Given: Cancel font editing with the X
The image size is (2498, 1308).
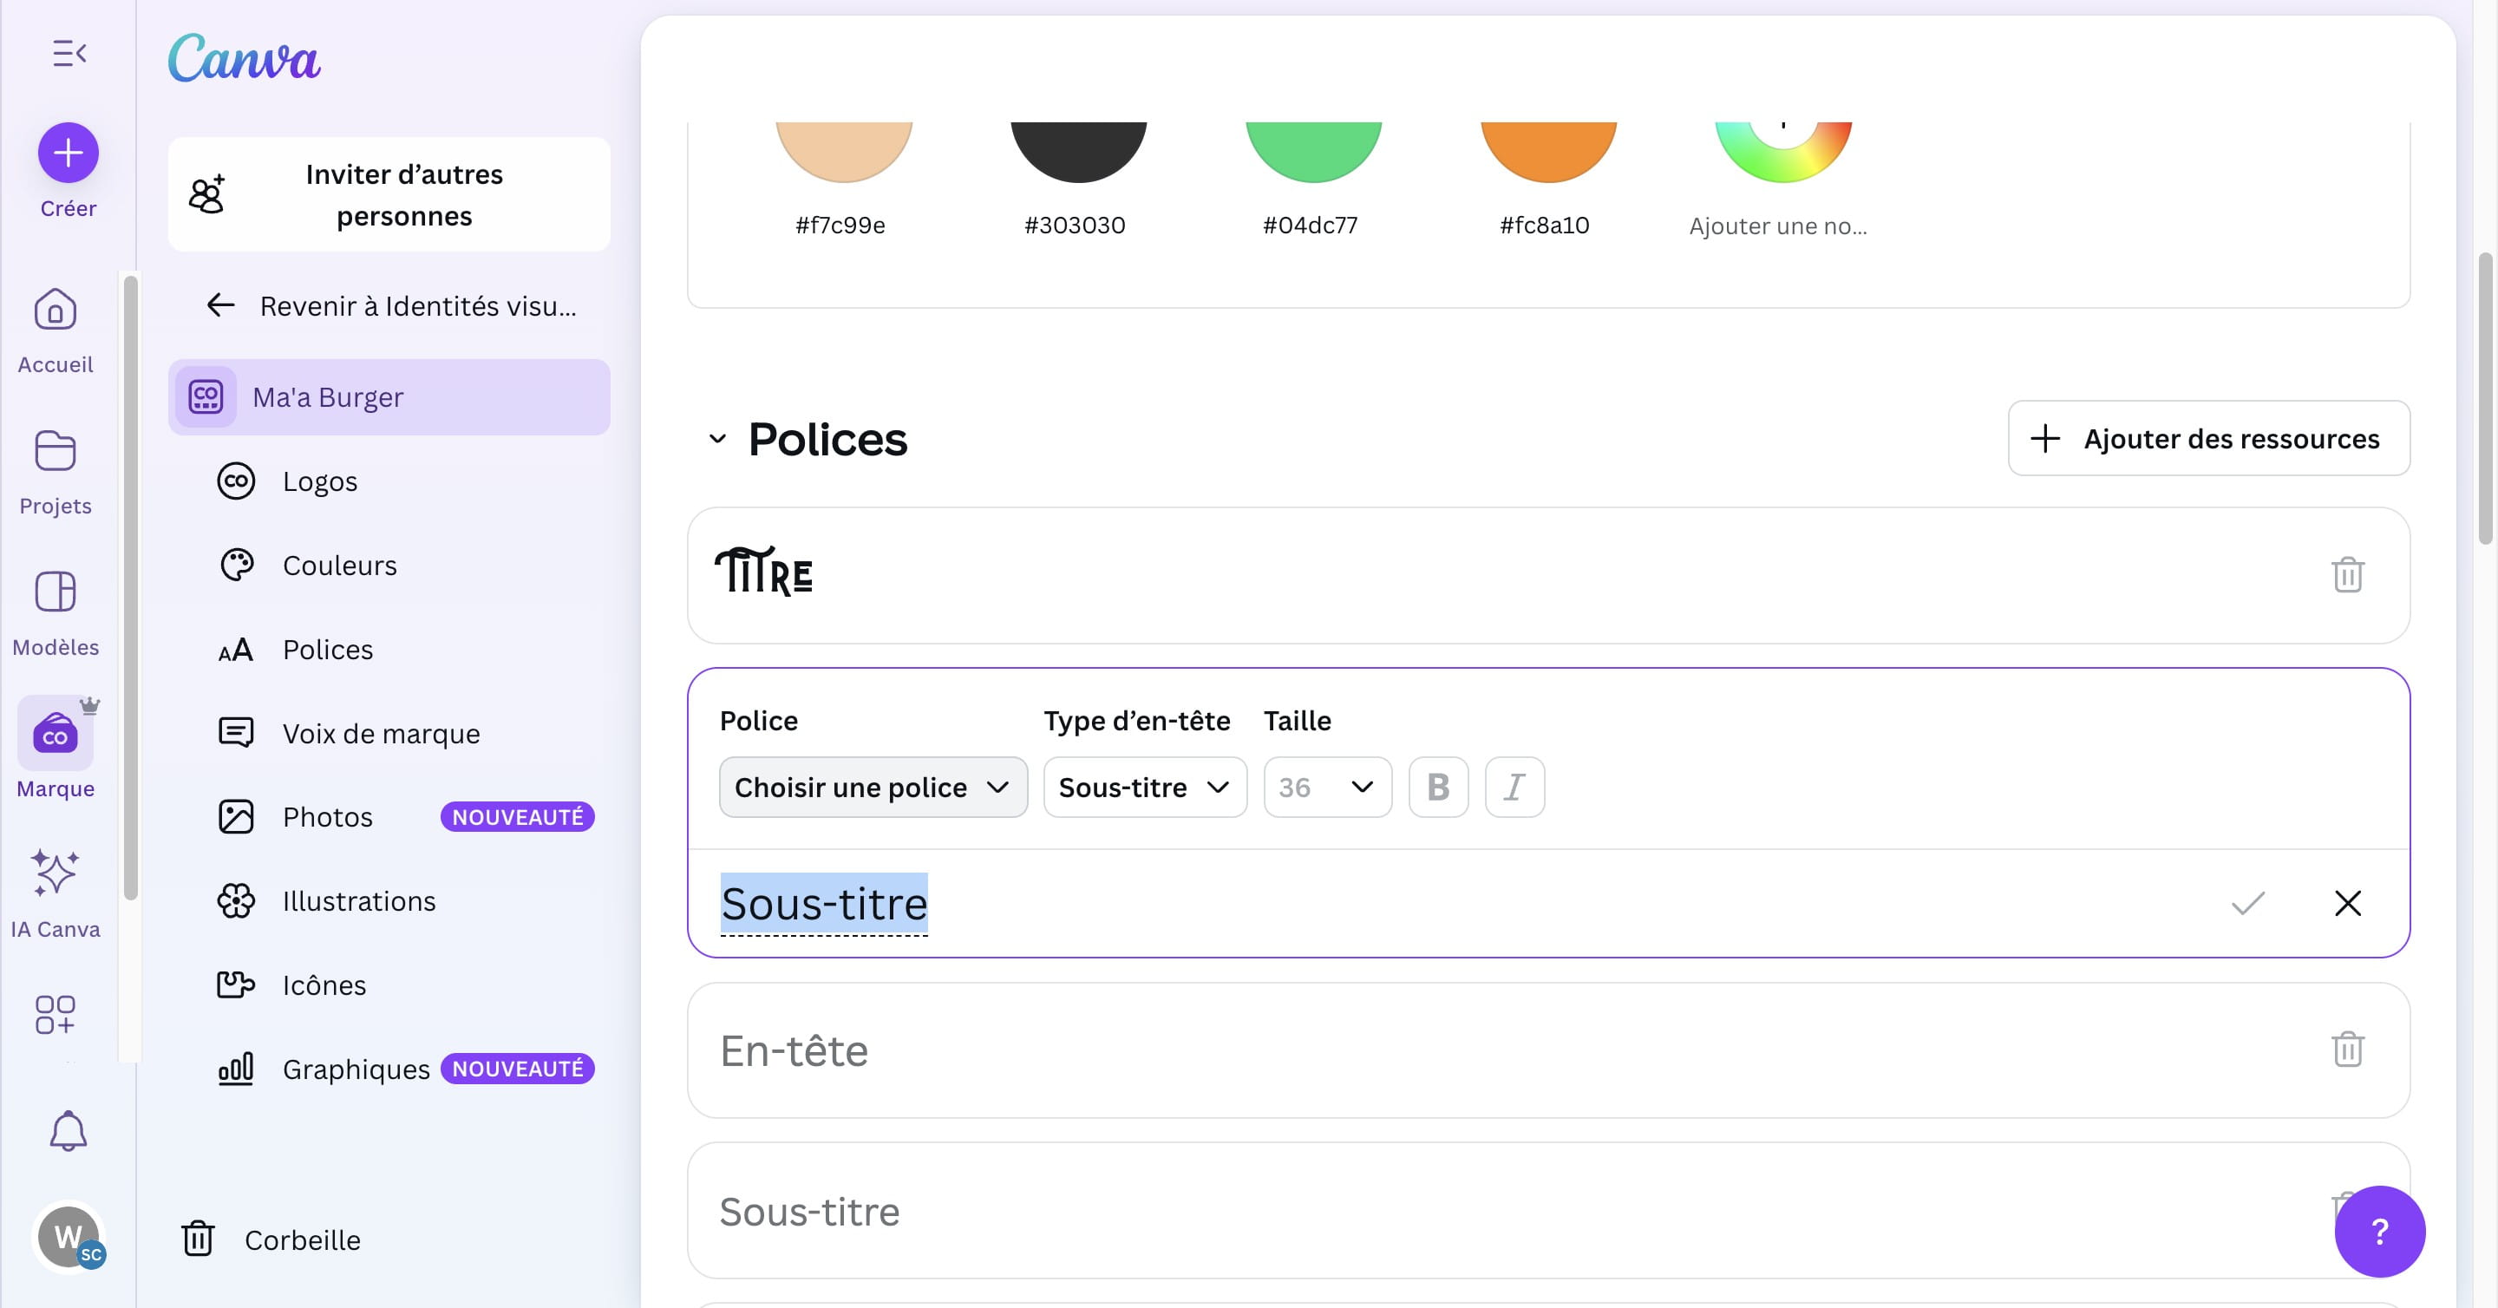Looking at the screenshot, I should point(2347,903).
